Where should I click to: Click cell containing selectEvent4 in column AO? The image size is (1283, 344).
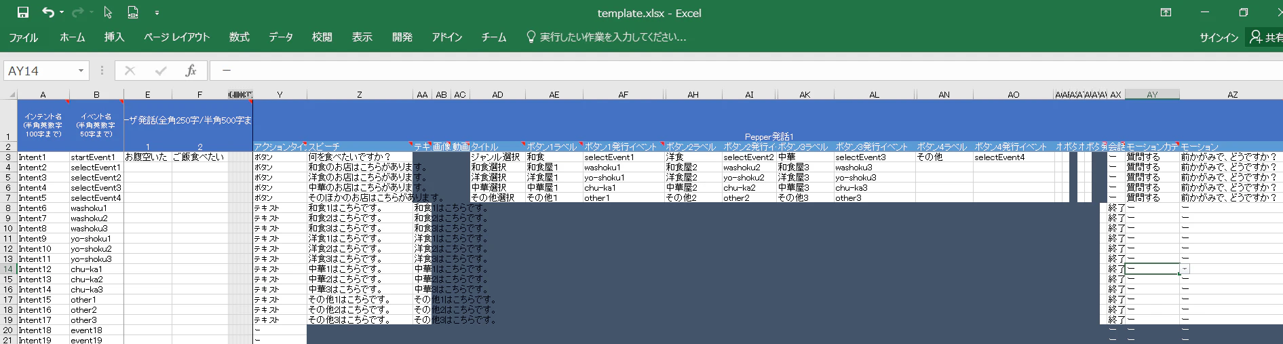(x=1013, y=157)
